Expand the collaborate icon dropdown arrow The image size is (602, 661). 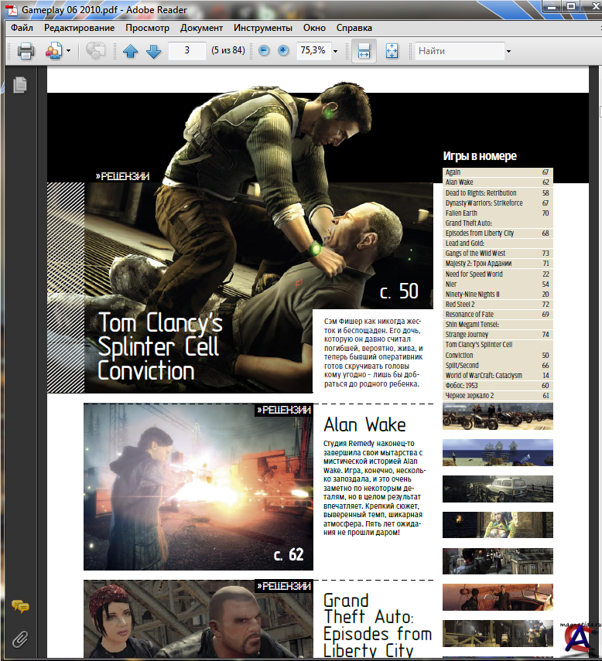68,51
